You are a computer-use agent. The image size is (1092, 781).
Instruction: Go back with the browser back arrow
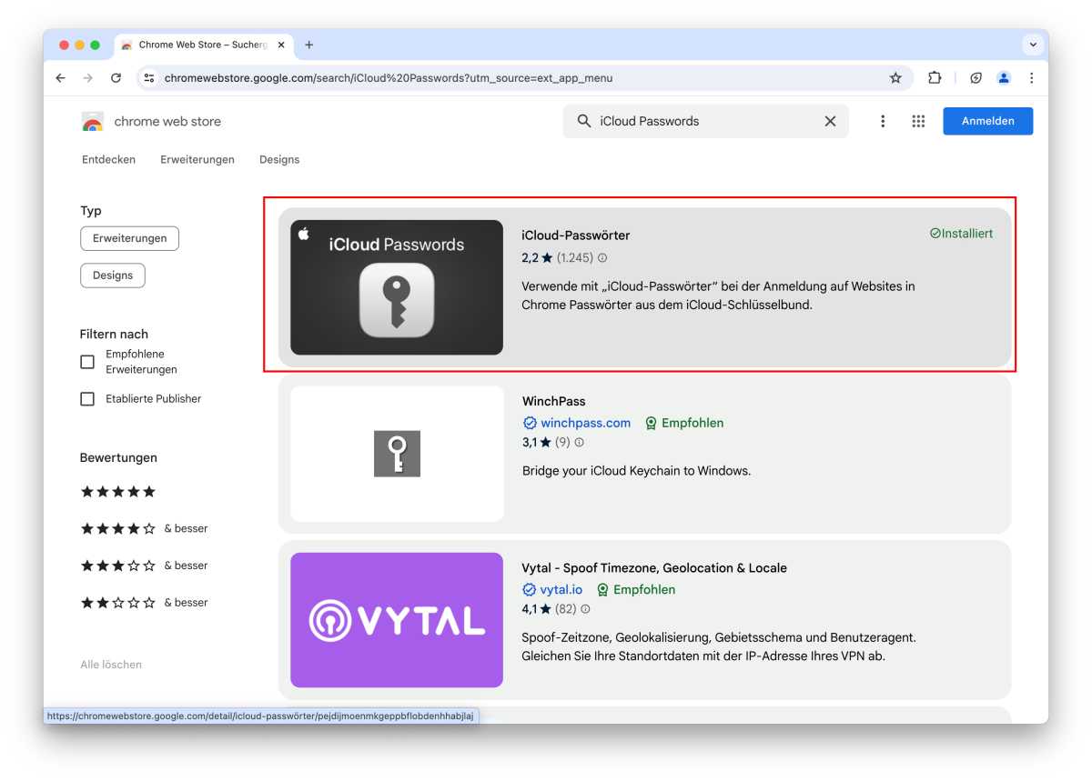pyautogui.click(x=60, y=78)
